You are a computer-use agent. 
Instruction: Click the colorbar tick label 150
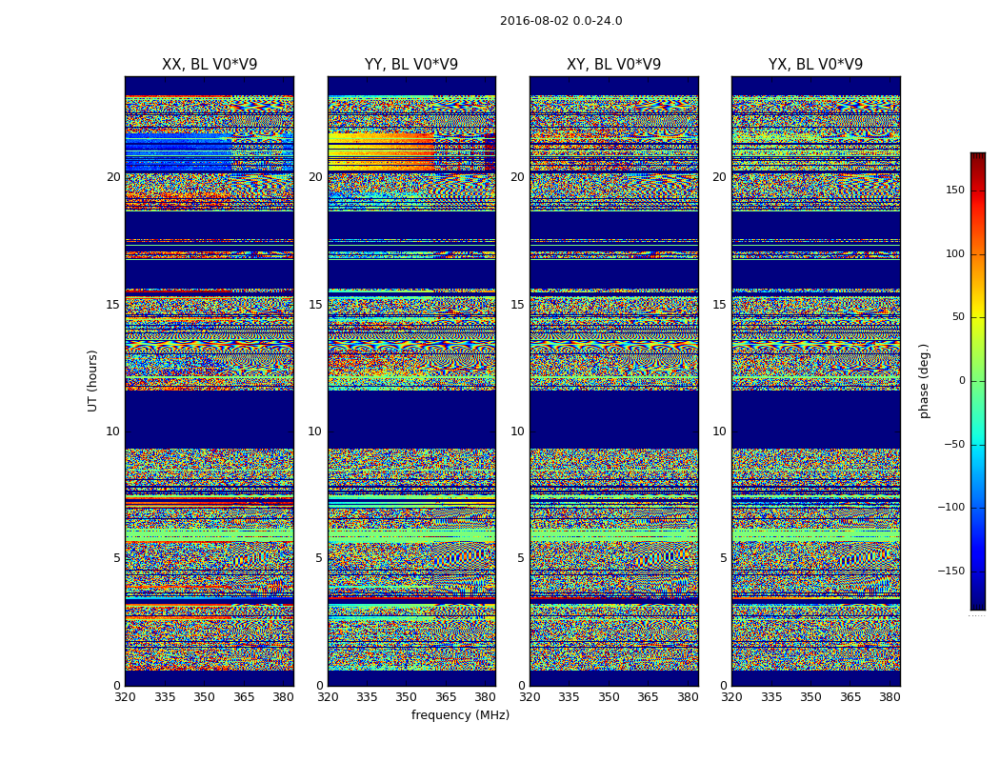click(x=955, y=190)
